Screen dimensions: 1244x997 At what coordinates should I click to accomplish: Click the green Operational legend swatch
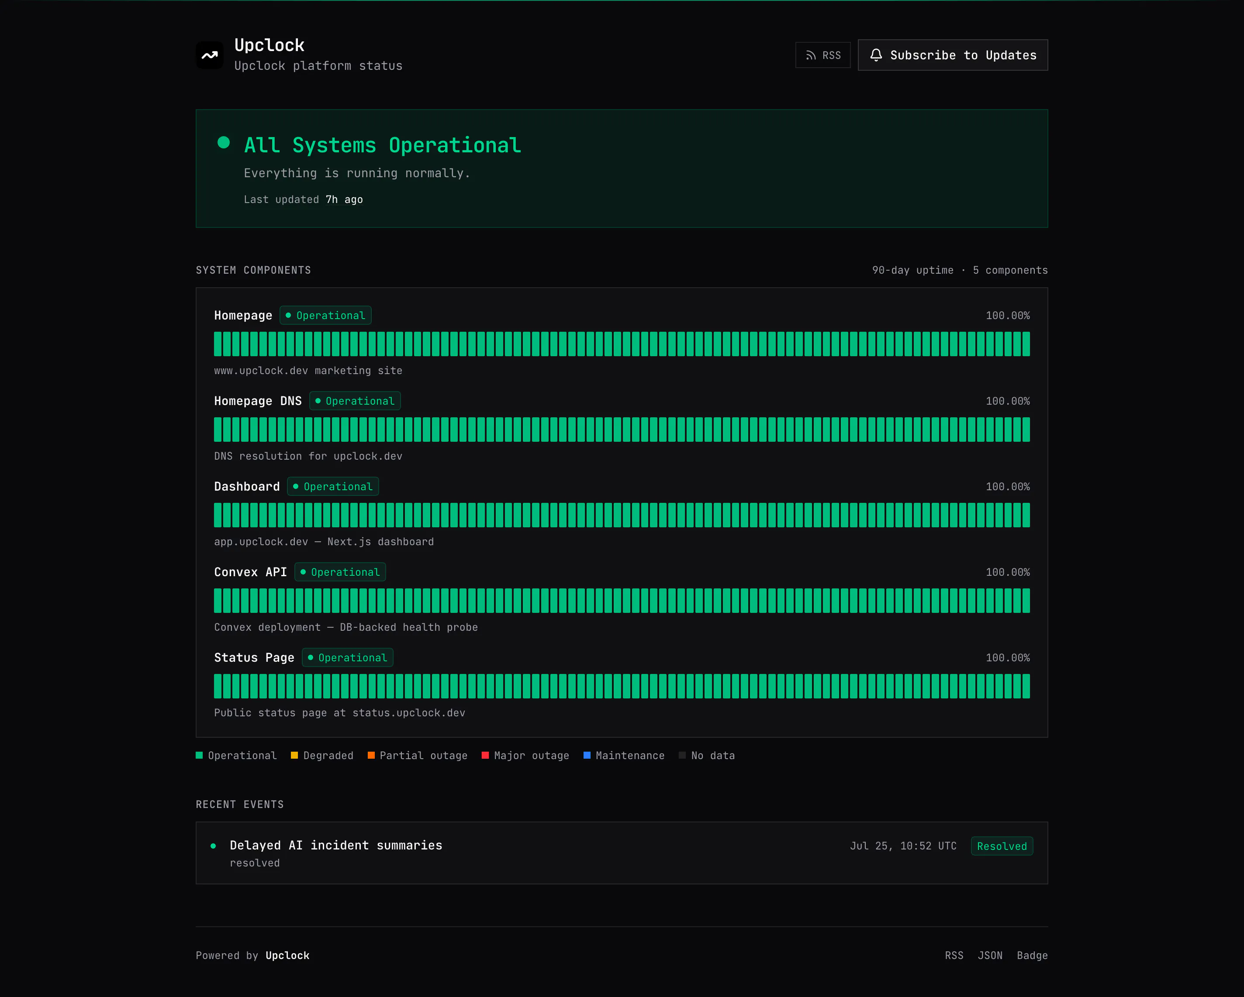(x=199, y=756)
